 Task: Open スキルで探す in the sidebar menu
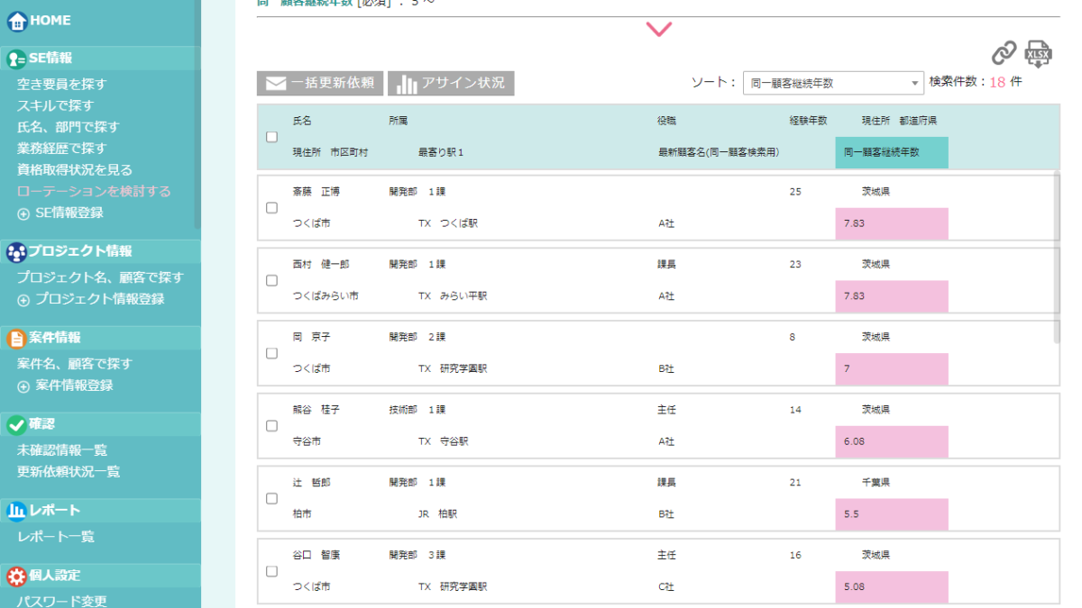pyautogui.click(x=55, y=105)
